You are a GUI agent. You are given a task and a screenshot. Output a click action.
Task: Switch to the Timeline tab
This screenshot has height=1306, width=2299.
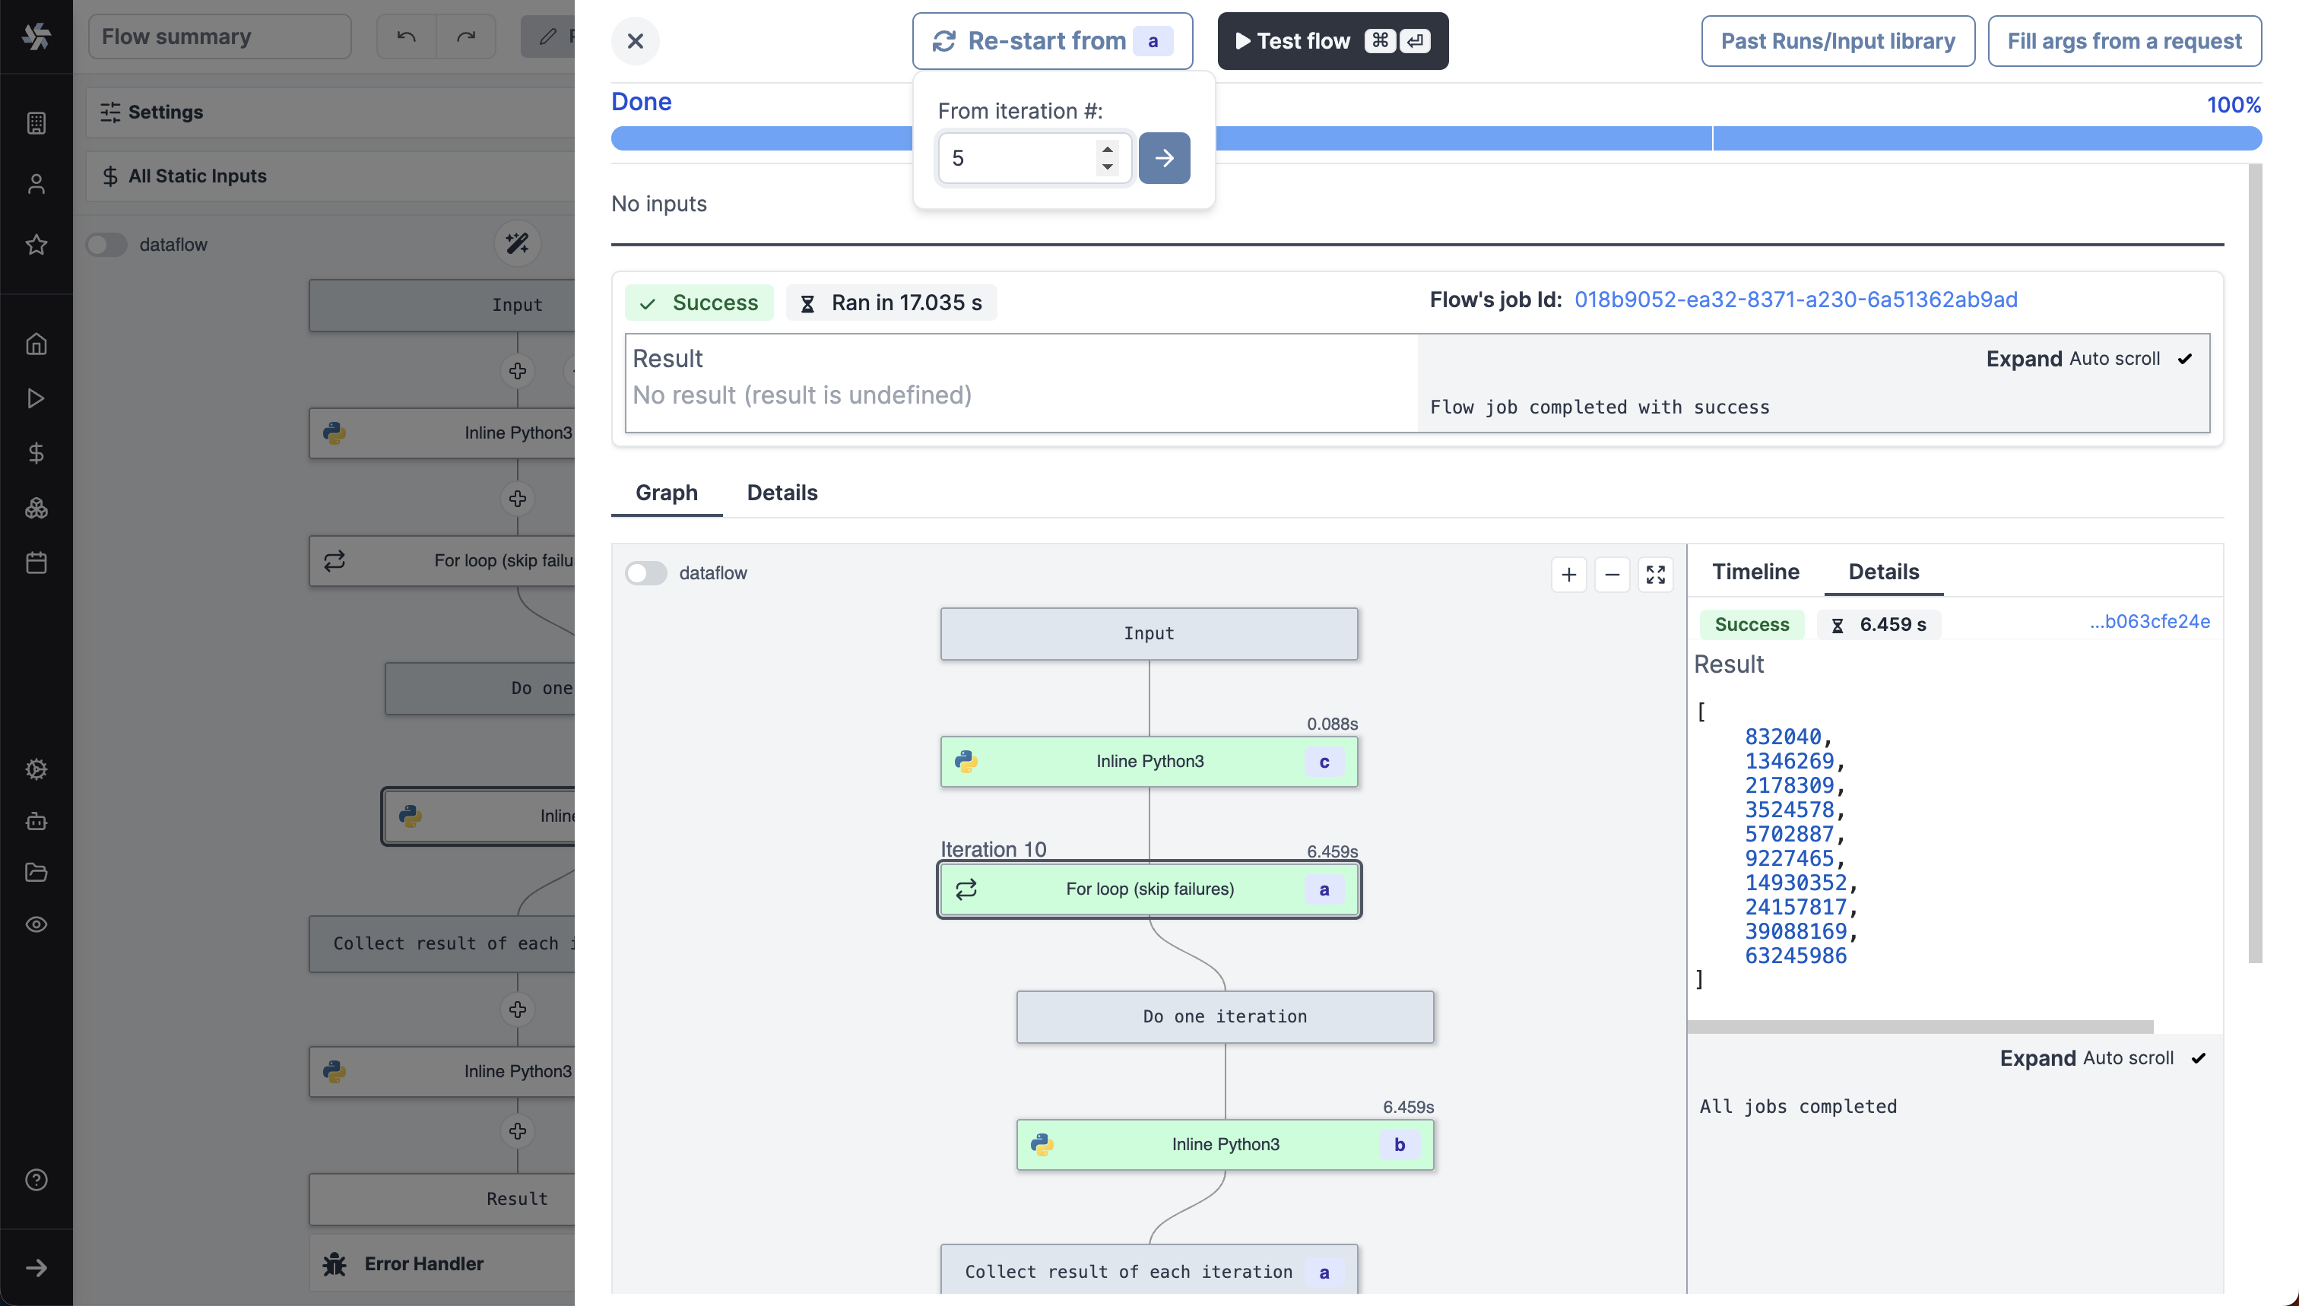click(1755, 572)
